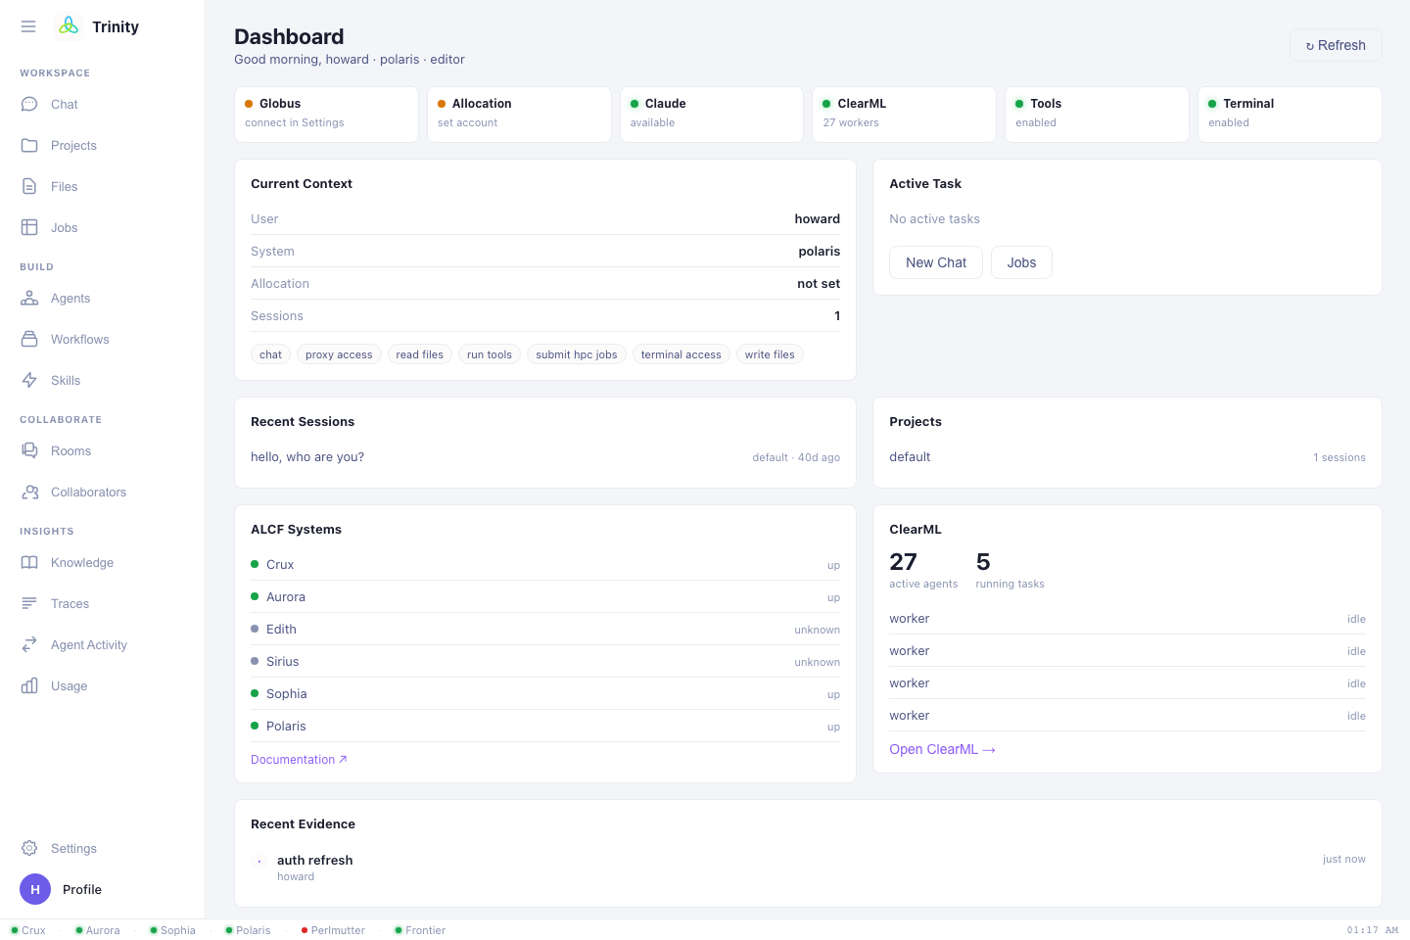Toggle the hamburger sidebar menu
Viewport: 1410px width, 940px height.
[x=28, y=26]
